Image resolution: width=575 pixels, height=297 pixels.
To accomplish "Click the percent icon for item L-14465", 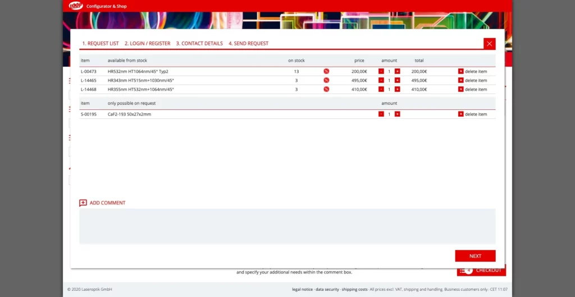I will click(326, 81).
